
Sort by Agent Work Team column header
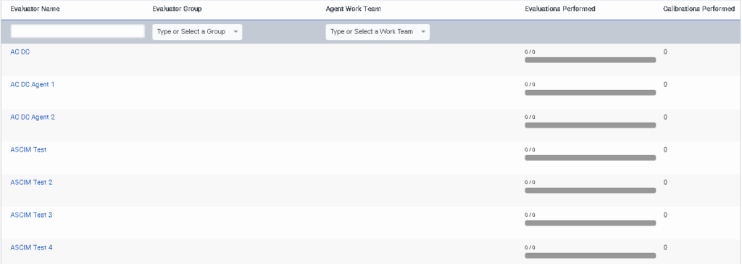pyautogui.click(x=354, y=9)
